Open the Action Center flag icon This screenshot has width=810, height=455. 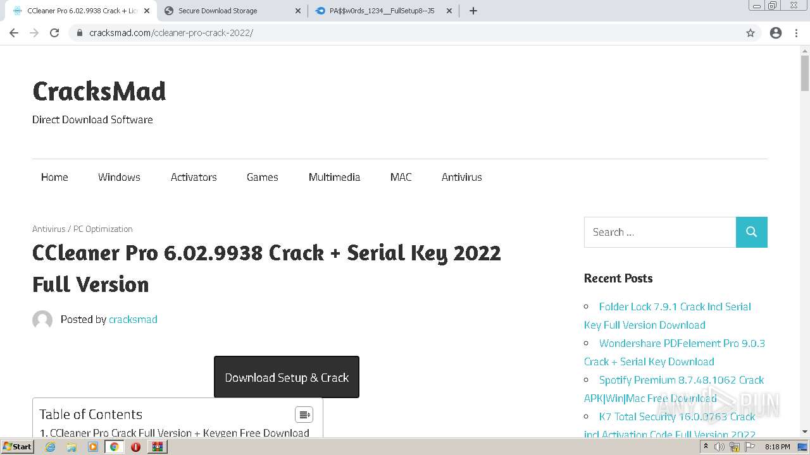750,447
